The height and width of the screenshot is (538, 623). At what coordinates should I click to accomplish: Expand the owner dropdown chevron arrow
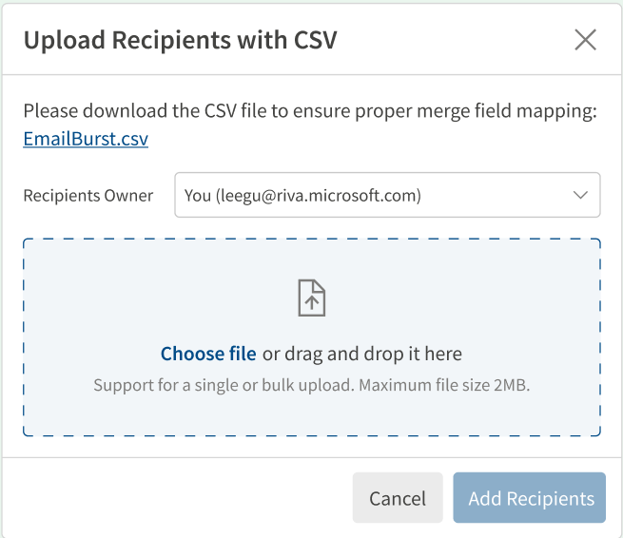(580, 195)
